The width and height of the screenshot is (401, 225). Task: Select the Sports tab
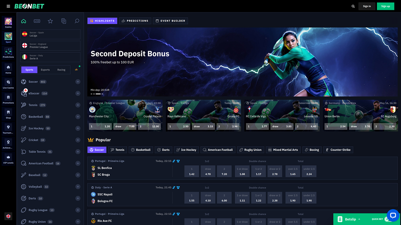29,70
